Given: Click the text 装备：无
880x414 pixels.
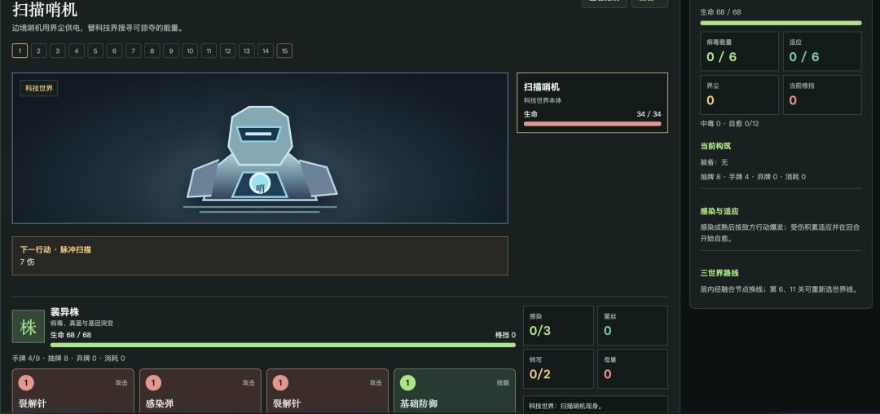Looking at the screenshot, I should [x=714, y=162].
